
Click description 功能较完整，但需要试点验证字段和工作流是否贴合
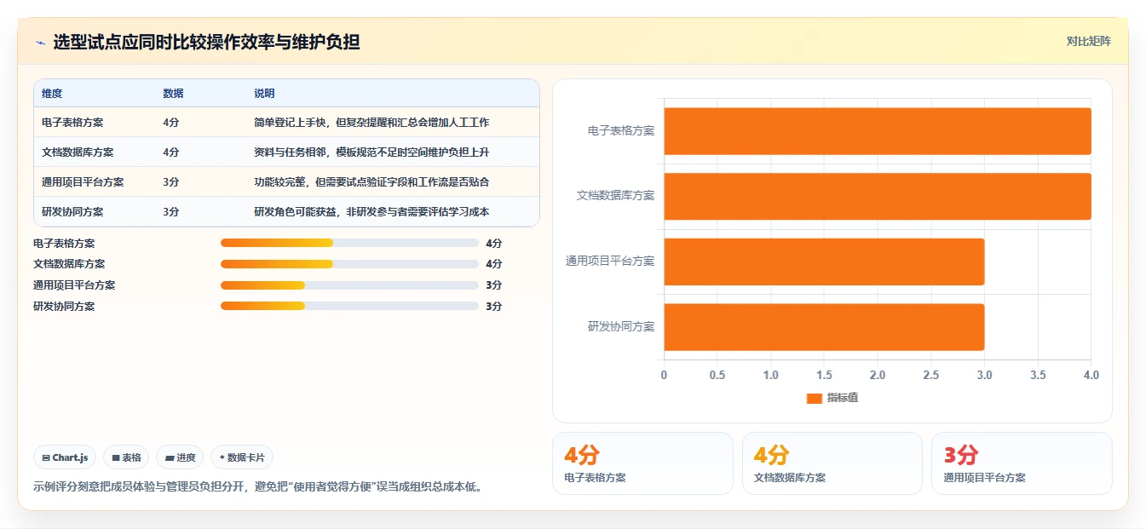tap(371, 182)
